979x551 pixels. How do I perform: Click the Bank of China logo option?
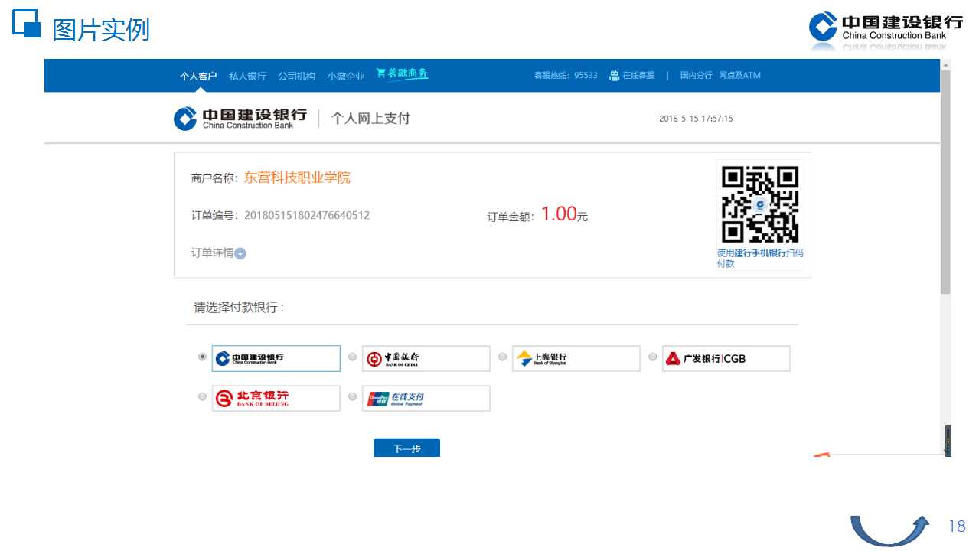[426, 358]
